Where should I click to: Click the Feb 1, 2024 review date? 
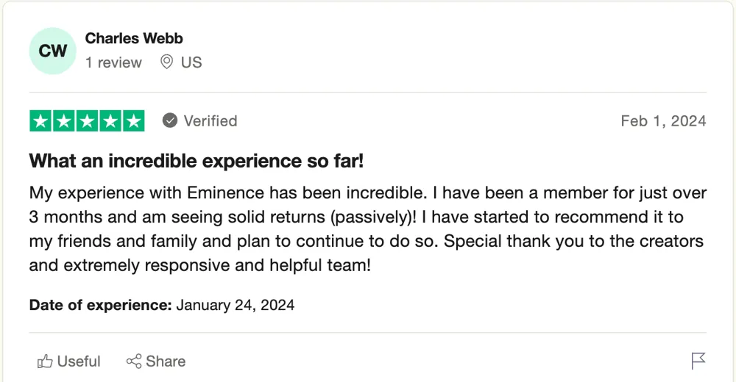point(663,121)
